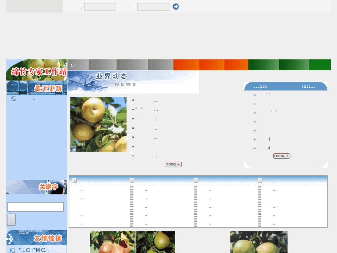Viewport: 337px width, 253px height.
Task: Open the "* UC IPM O..." link
Action: coord(33,250)
